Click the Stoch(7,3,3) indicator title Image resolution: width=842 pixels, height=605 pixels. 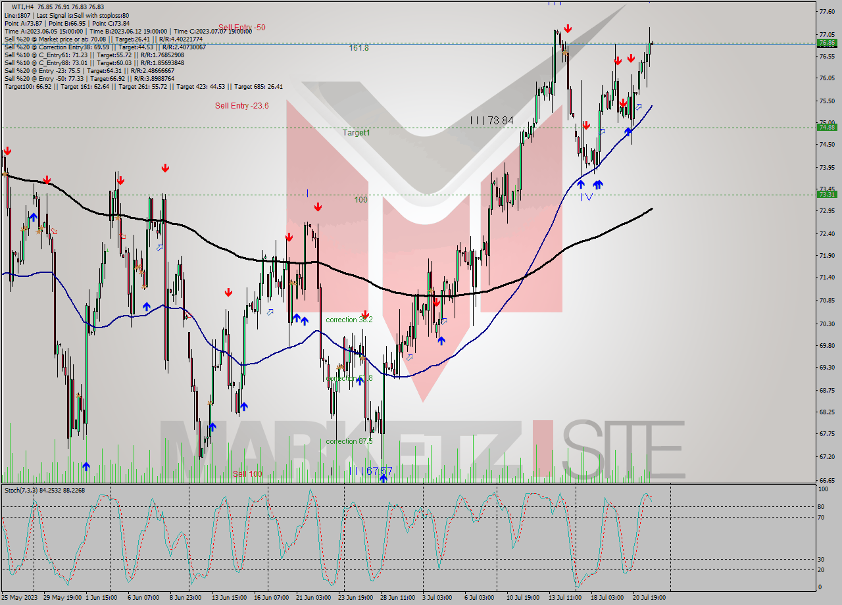coord(46,490)
